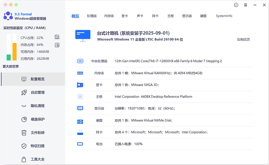The width and height of the screenshot is (269, 165).
Task: Click the network router icon in 网卡 row
Action: (80, 132)
